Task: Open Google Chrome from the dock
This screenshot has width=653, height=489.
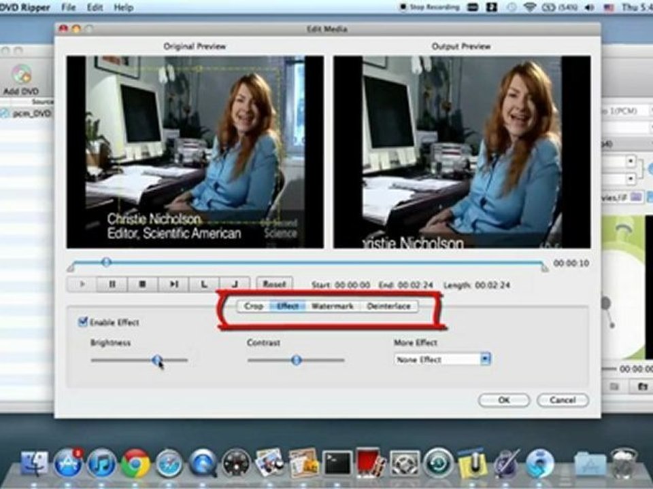Action: pos(135,463)
